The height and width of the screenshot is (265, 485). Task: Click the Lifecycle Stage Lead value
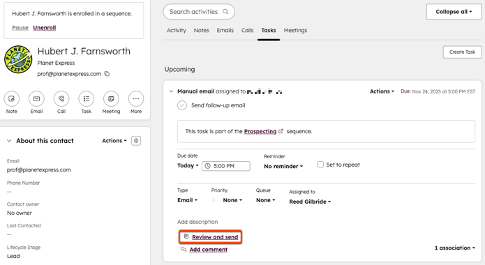click(13, 256)
